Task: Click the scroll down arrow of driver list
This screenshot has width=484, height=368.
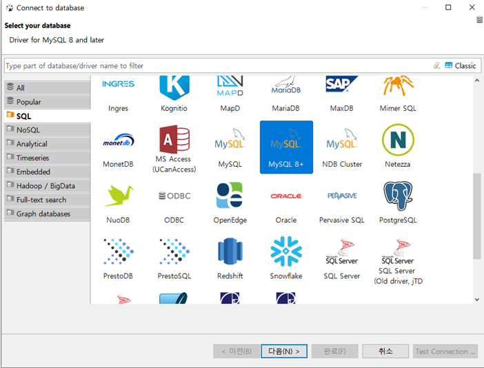Action: pyautogui.click(x=476, y=299)
